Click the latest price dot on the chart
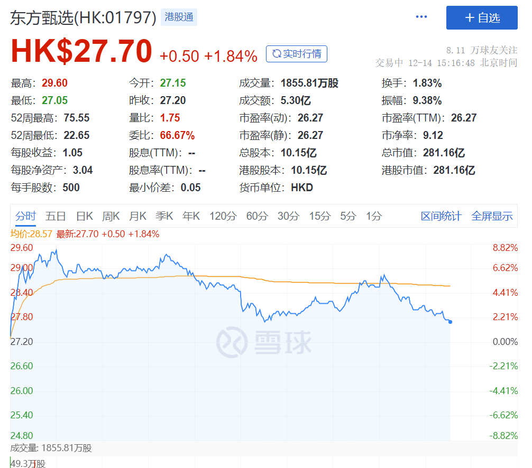 (450, 322)
